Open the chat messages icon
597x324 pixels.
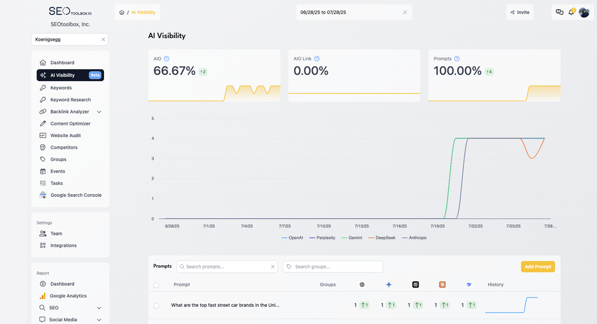(x=560, y=12)
